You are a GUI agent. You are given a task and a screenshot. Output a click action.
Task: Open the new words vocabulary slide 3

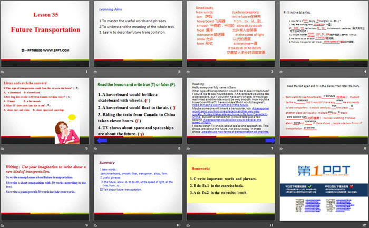click(x=231, y=33)
